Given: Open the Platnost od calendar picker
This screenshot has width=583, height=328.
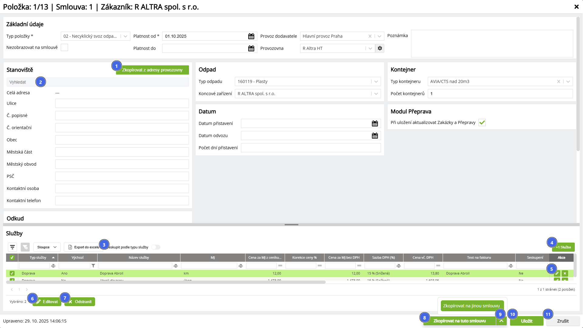Looking at the screenshot, I should (251, 36).
